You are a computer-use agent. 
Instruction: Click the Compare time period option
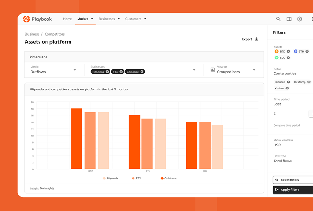pos(287,125)
